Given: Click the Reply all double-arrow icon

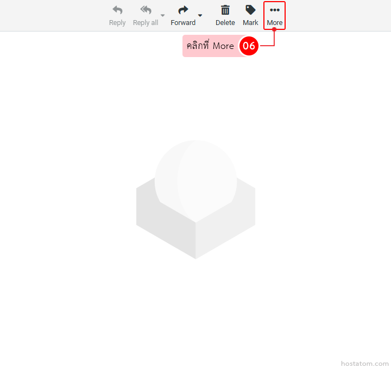Looking at the screenshot, I should point(146,10).
